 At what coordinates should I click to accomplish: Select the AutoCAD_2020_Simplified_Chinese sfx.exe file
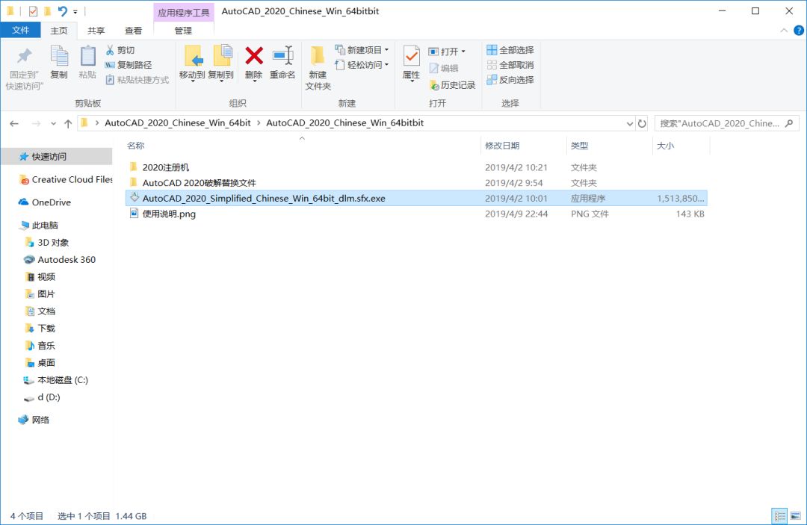coord(416,198)
